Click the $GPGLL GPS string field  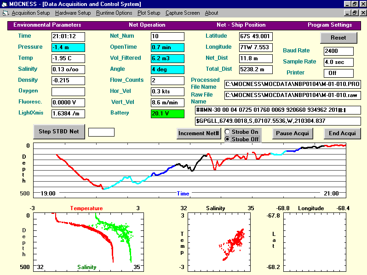(278, 121)
